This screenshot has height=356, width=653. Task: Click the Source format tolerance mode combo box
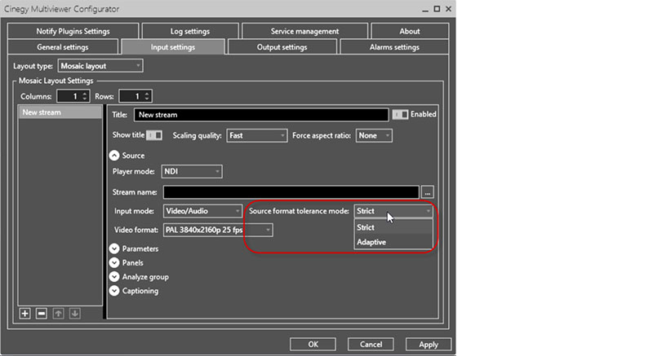point(393,211)
